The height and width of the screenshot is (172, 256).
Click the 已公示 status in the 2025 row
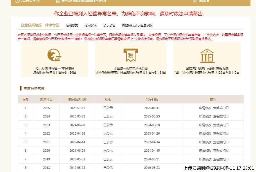tap(108, 108)
